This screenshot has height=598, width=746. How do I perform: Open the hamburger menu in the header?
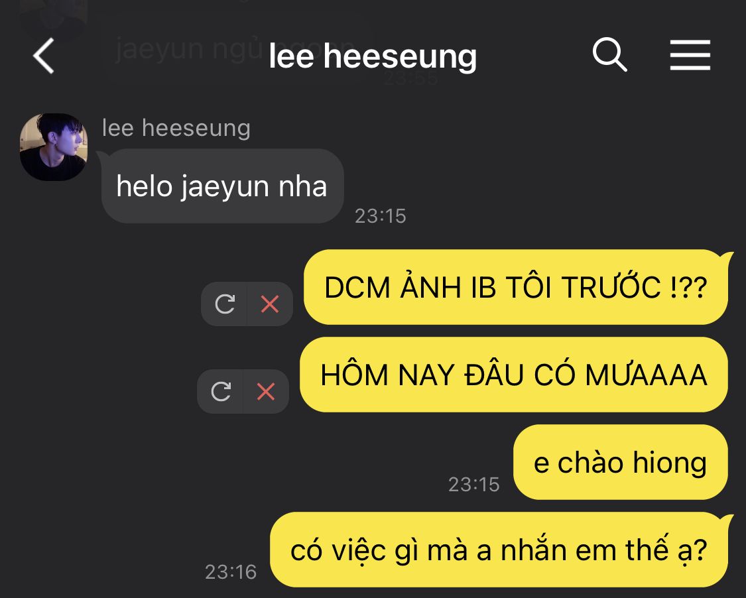tap(690, 55)
